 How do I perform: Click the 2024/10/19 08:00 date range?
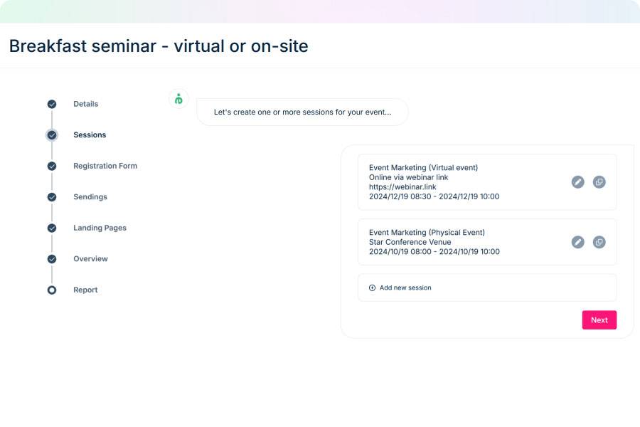click(x=434, y=252)
